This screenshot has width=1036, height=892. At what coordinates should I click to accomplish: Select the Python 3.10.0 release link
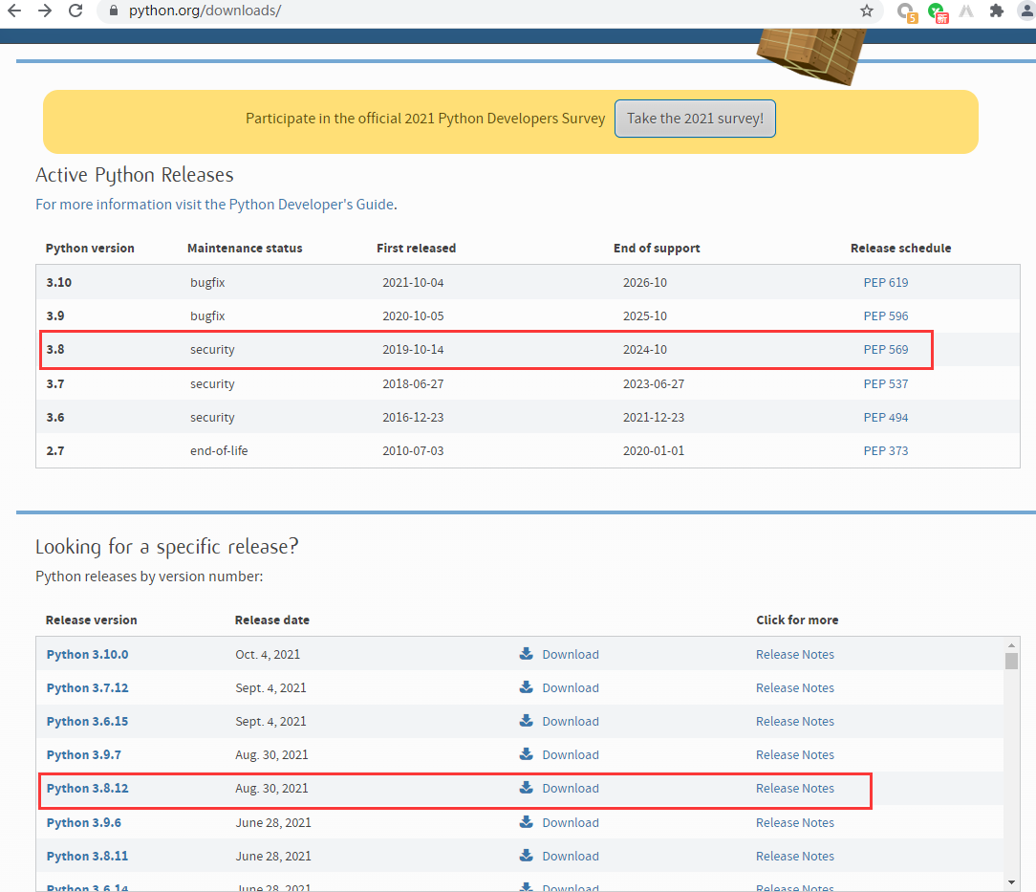[87, 654]
